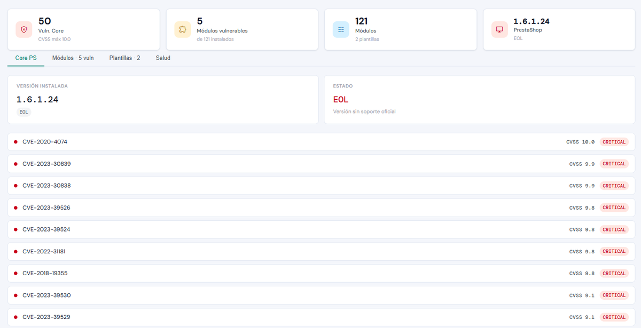Click the '2 plantillas' text
The image size is (641, 328).
click(367, 39)
